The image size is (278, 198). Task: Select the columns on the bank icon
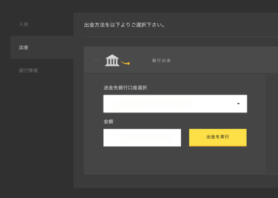pyautogui.click(x=112, y=62)
